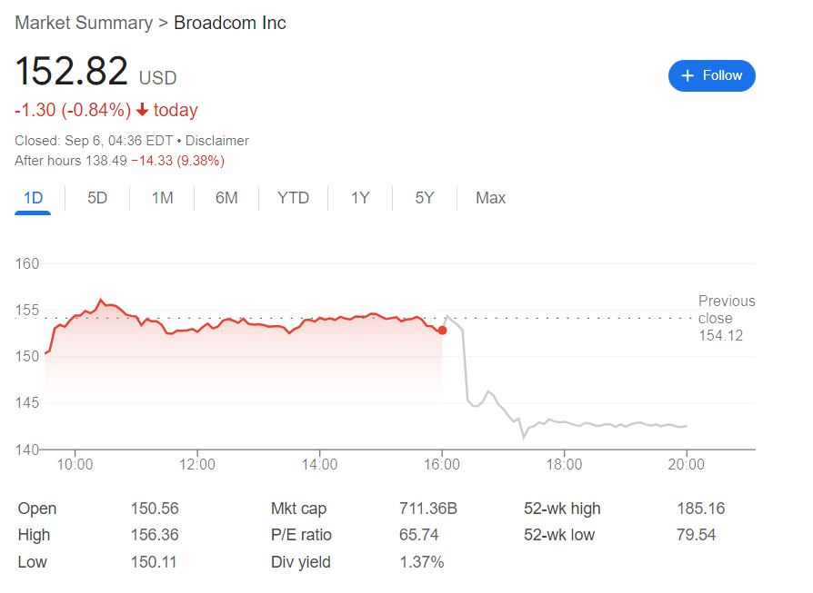Select the Max time range
The image size is (813, 593).
point(490,198)
